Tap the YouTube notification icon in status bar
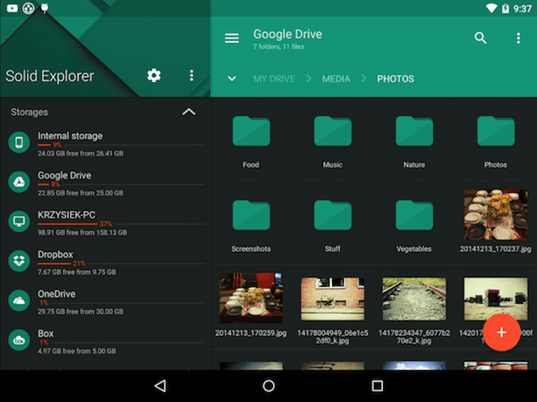Image resolution: width=537 pixels, height=402 pixels. (x=13, y=8)
